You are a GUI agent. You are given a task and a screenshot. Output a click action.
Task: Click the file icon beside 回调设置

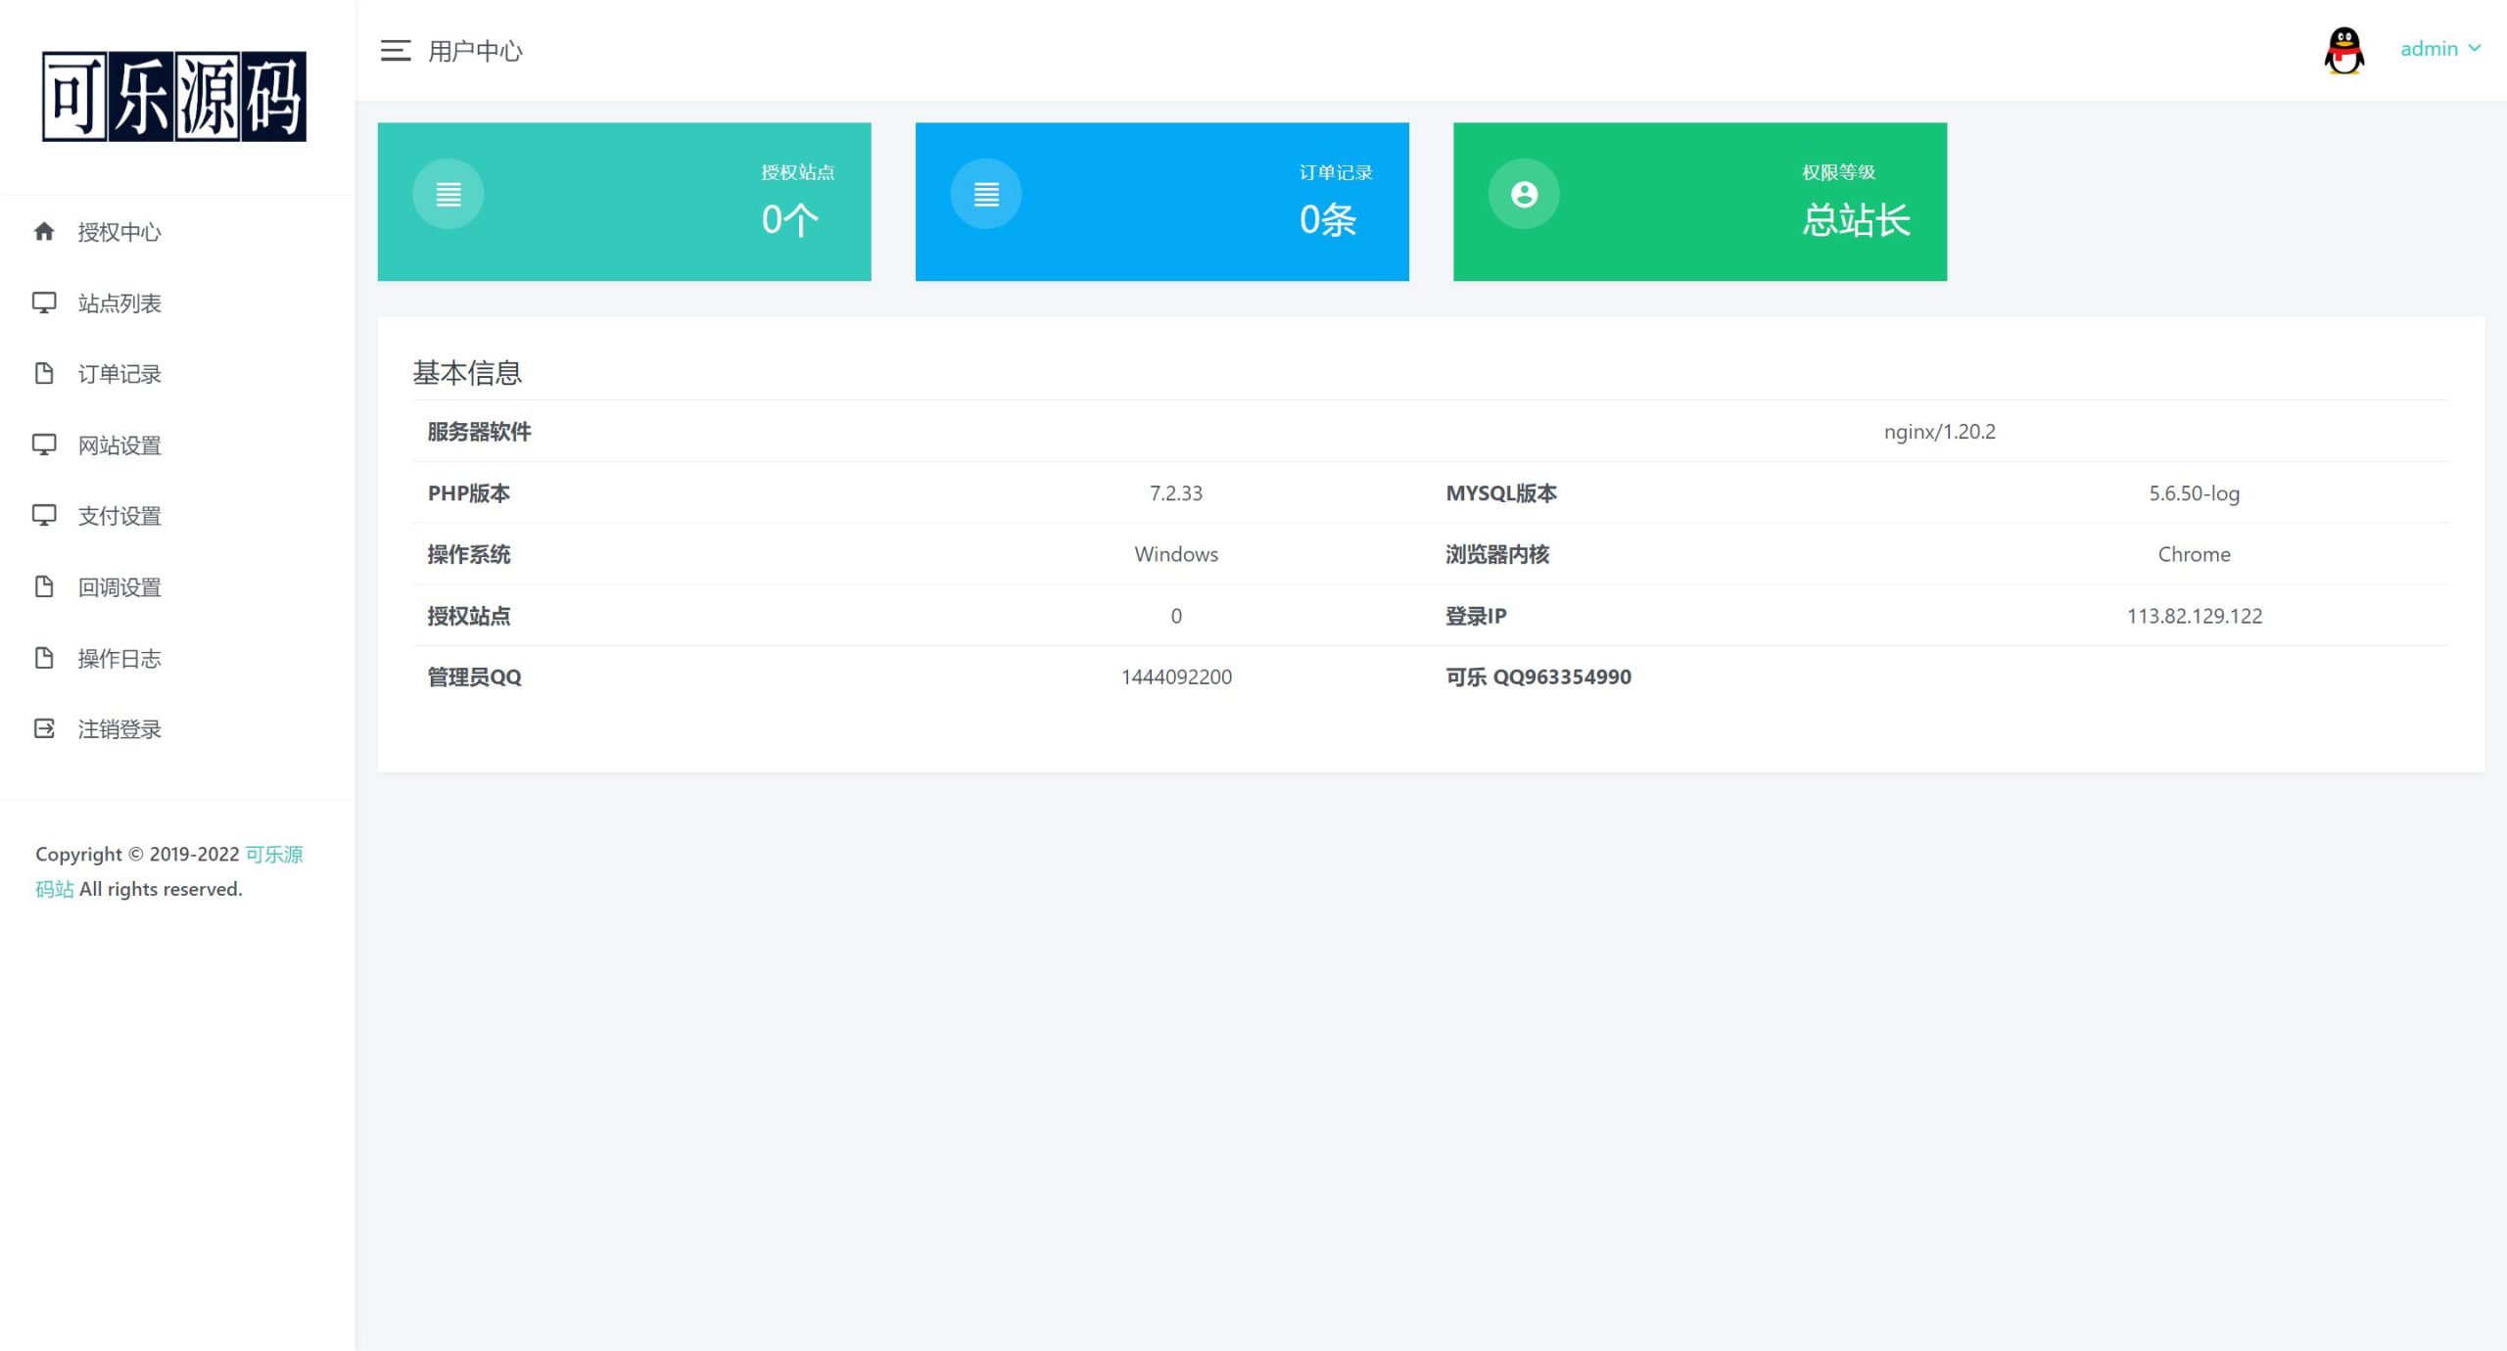click(x=44, y=586)
